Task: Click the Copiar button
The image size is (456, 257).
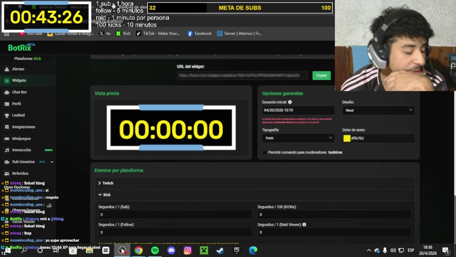Action: [x=321, y=75]
